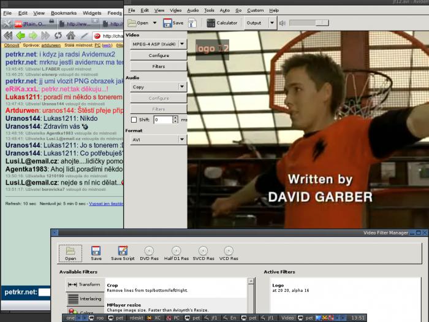This screenshot has height=322, width=429.
Task: Adjust the Shift value stepper
Action: click(175, 120)
